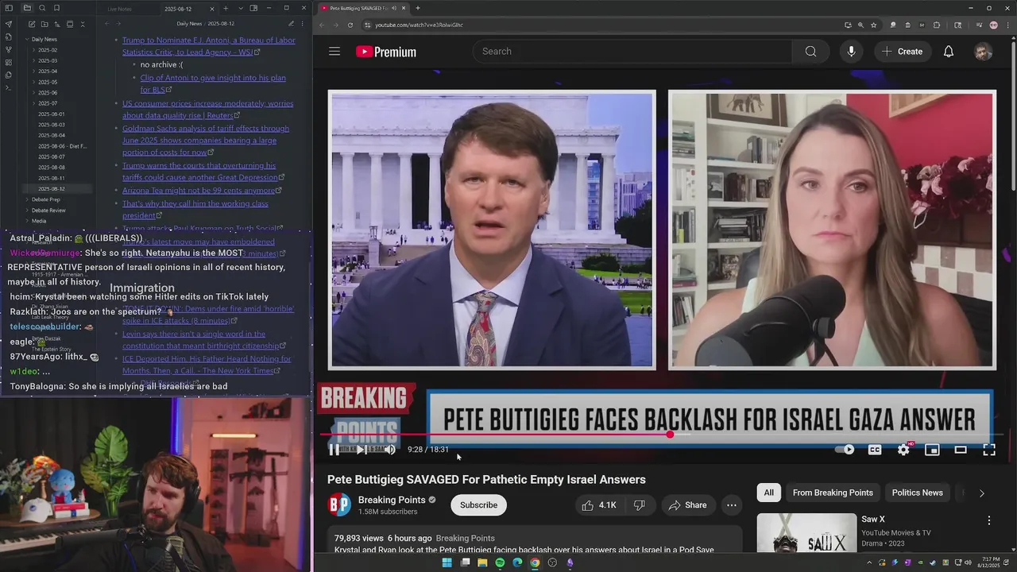This screenshot has height=572, width=1017.
Task: Select the Politics News chip
Action: (917, 493)
